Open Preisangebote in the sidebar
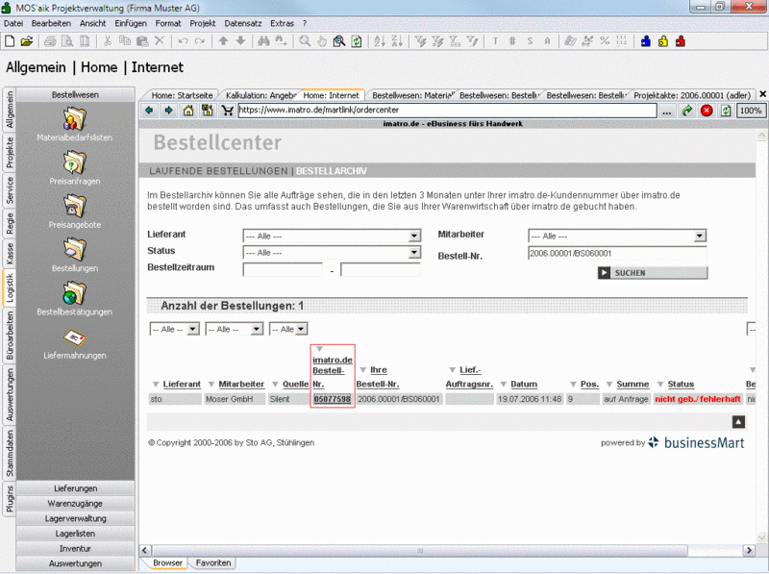 click(x=75, y=212)
